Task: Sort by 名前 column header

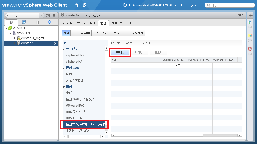Action: click(136, 60)
